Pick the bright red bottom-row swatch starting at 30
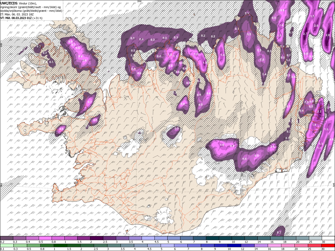Screen dimensions: 335x251 coord(328,246)
